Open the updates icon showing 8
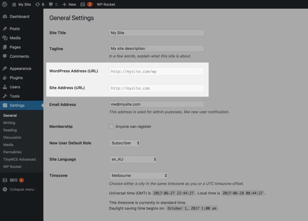This screenshot has width=308, height=221. click(x=37, y=4)
